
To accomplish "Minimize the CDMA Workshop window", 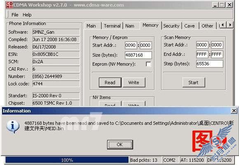I will (215, 5).
